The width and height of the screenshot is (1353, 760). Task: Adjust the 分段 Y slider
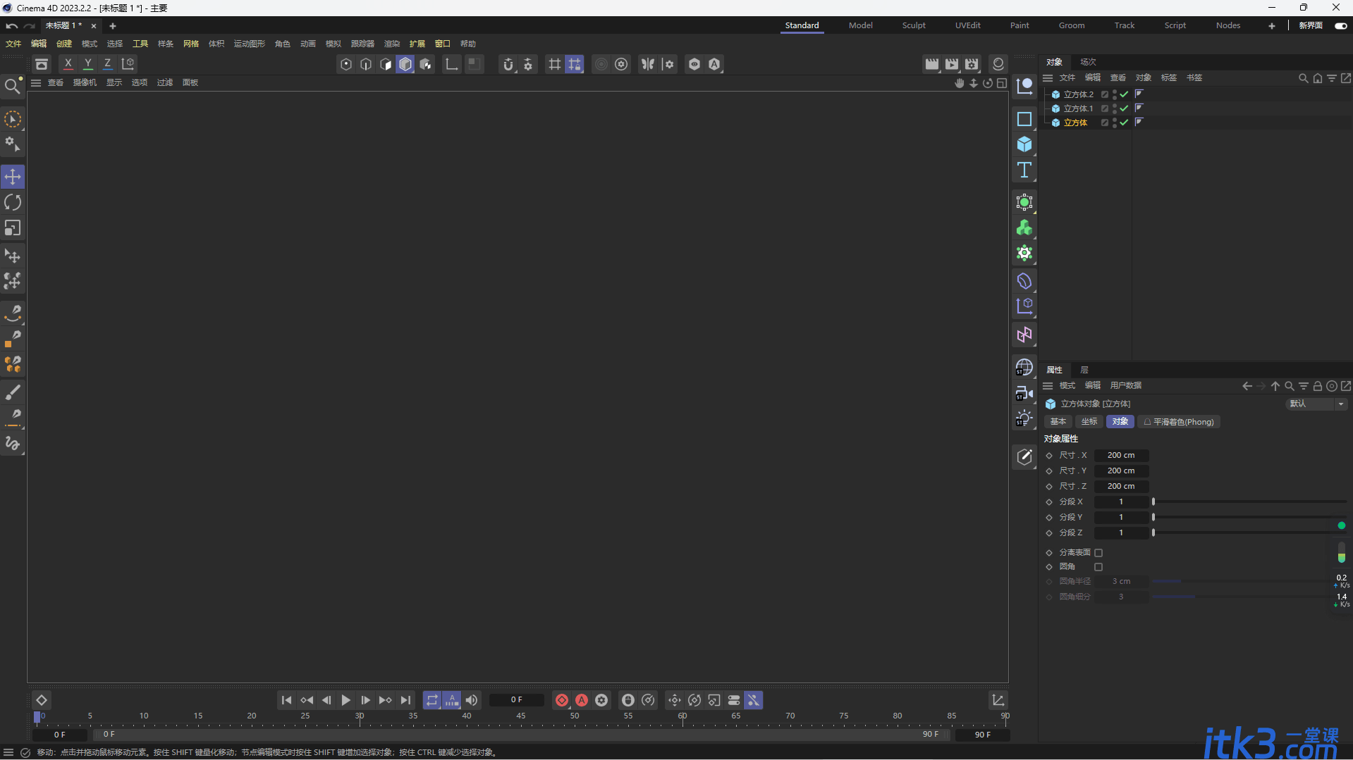tap(1249, 518)
